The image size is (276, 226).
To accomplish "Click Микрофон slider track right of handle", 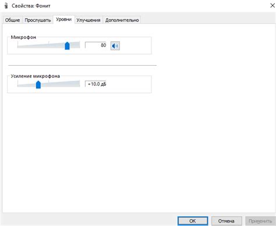I will (75, 45).
